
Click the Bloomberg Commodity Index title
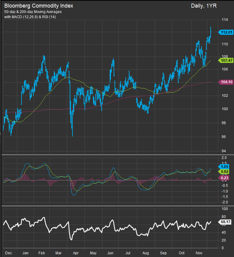point(38,6)
